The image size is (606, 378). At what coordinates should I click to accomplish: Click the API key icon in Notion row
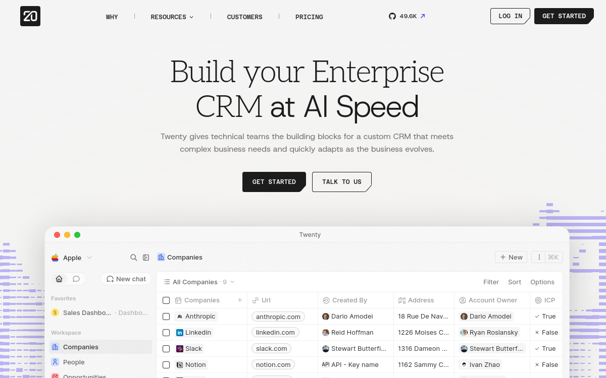[x=326, y=364]
